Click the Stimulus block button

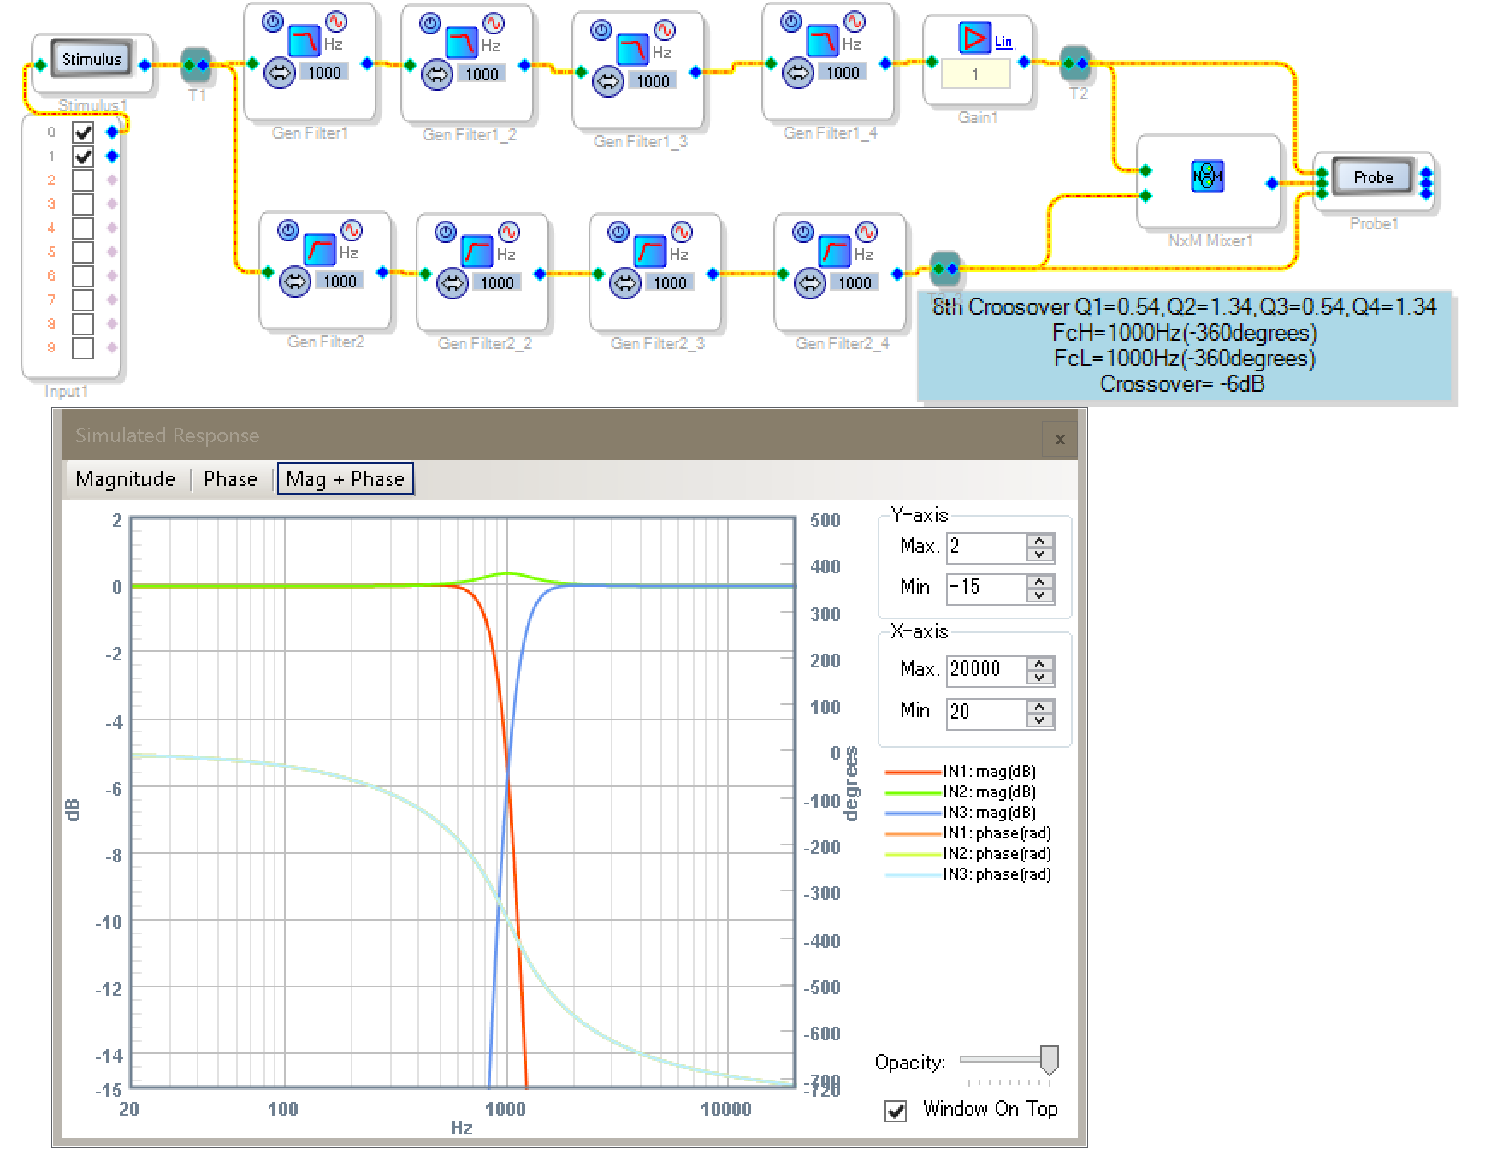pyautogui.click(x=92, y=59)
